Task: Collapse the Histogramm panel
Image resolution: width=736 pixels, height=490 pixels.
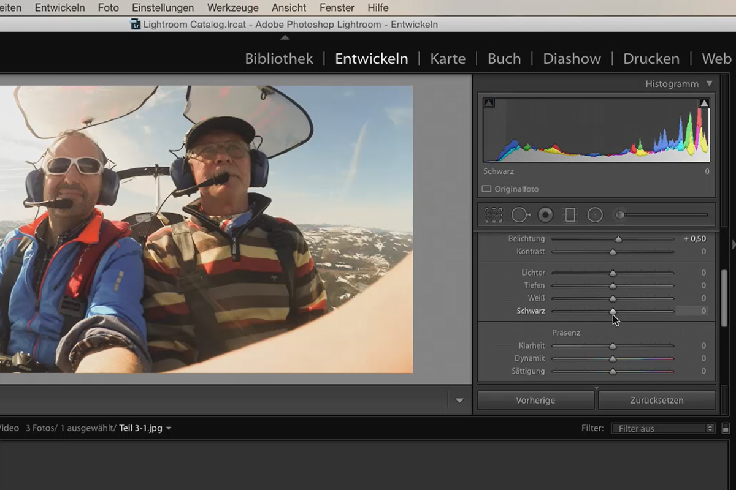Action: tap(710, 84)
